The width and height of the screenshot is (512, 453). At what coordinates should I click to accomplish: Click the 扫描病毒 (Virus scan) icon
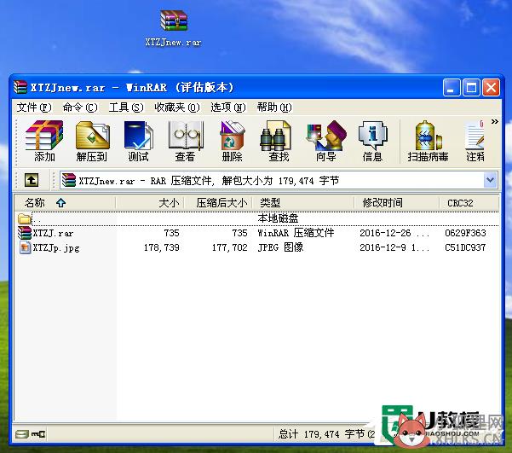(428, 141)
